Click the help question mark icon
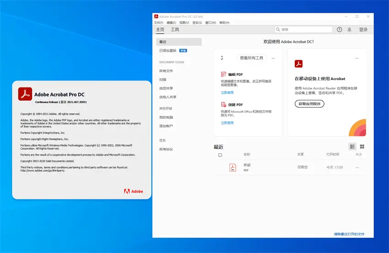 tap(339, 30)
